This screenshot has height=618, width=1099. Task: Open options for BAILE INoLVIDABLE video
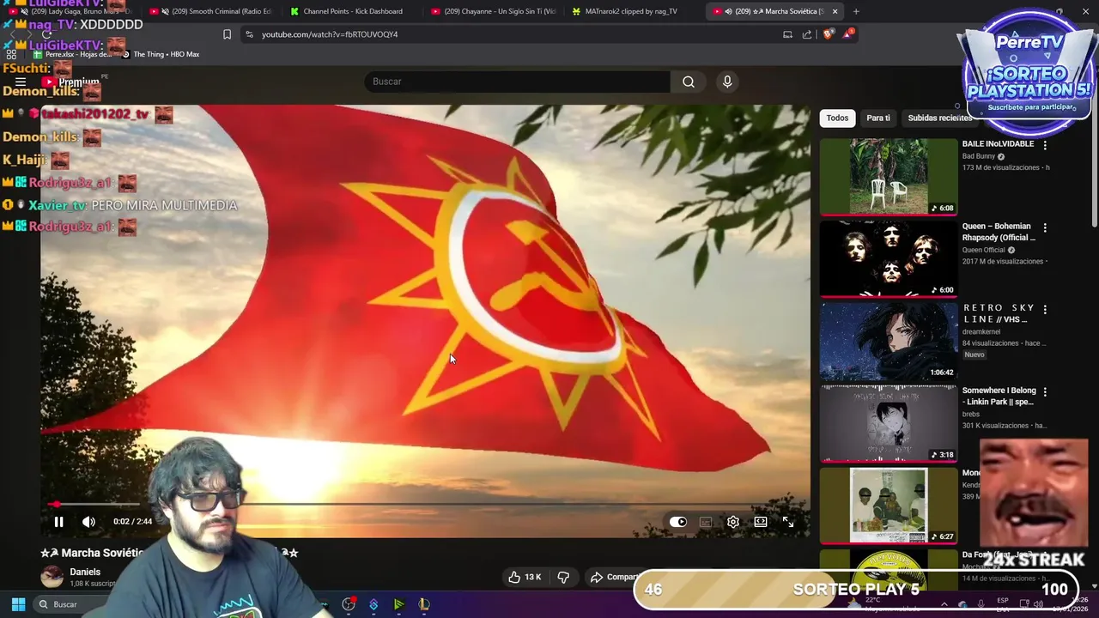click(x=1045, y=146)
